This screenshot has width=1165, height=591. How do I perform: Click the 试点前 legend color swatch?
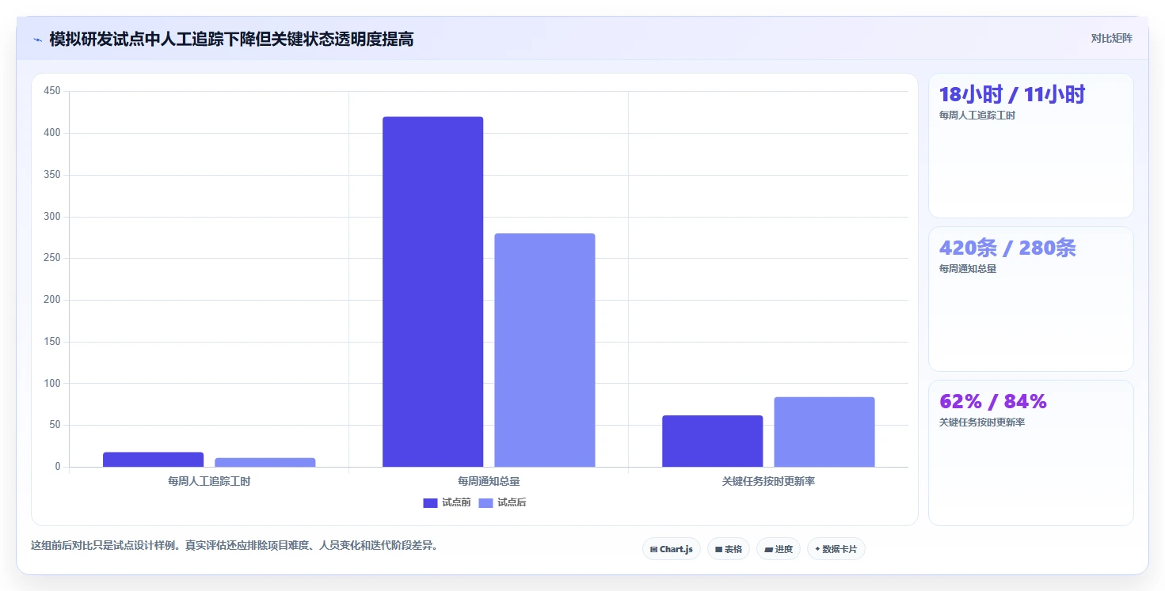tap(430, 503)
